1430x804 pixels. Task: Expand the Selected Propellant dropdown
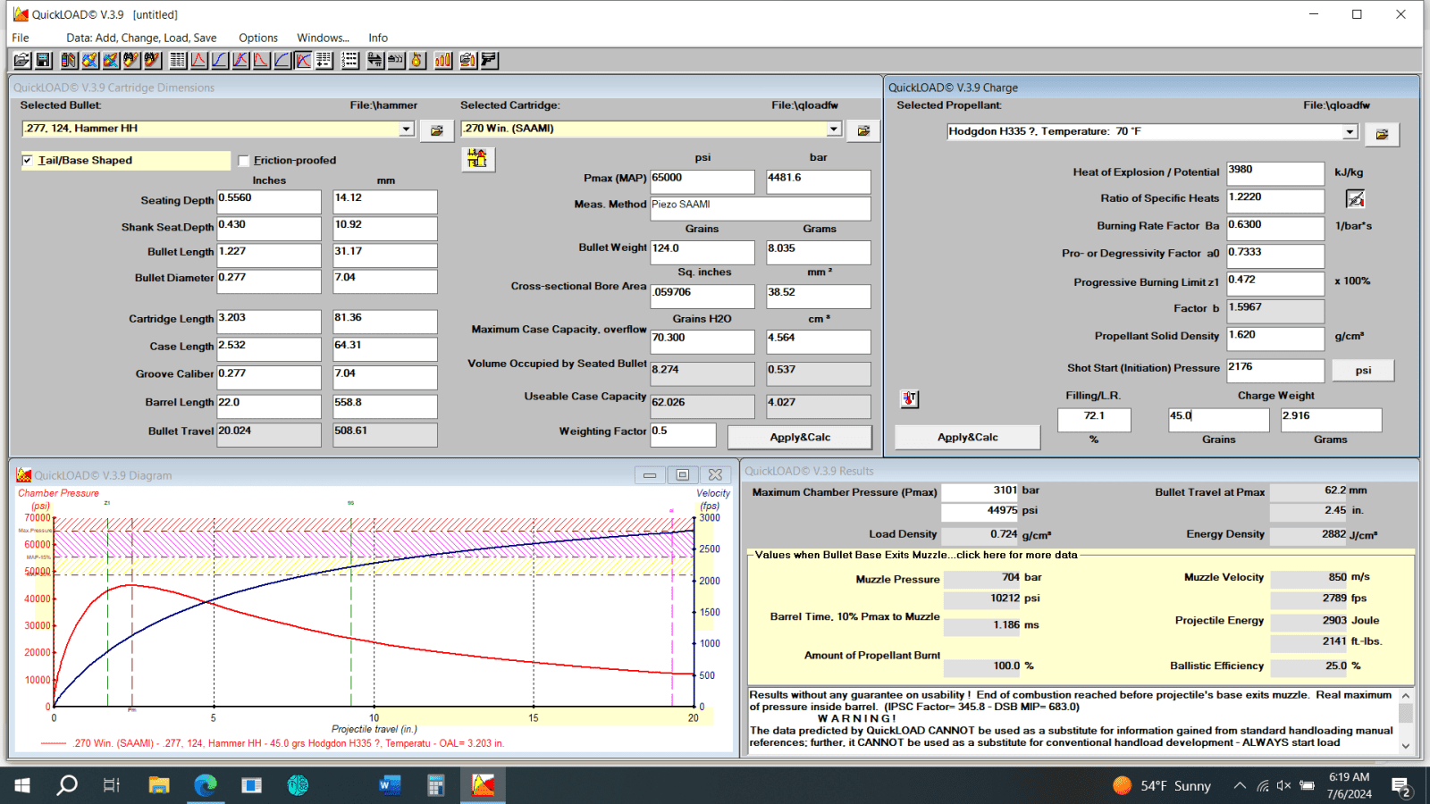tap(1350, 132)
